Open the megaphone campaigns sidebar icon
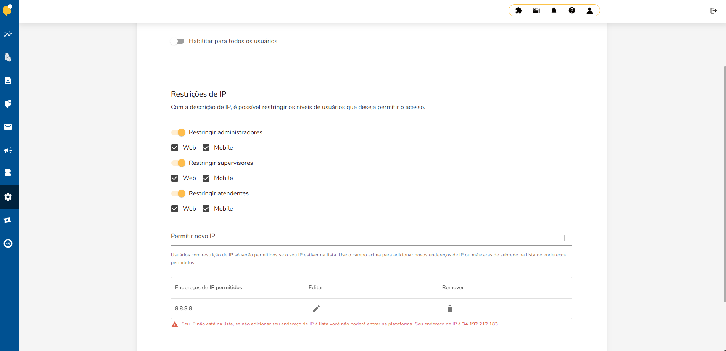 coord(8,150)
